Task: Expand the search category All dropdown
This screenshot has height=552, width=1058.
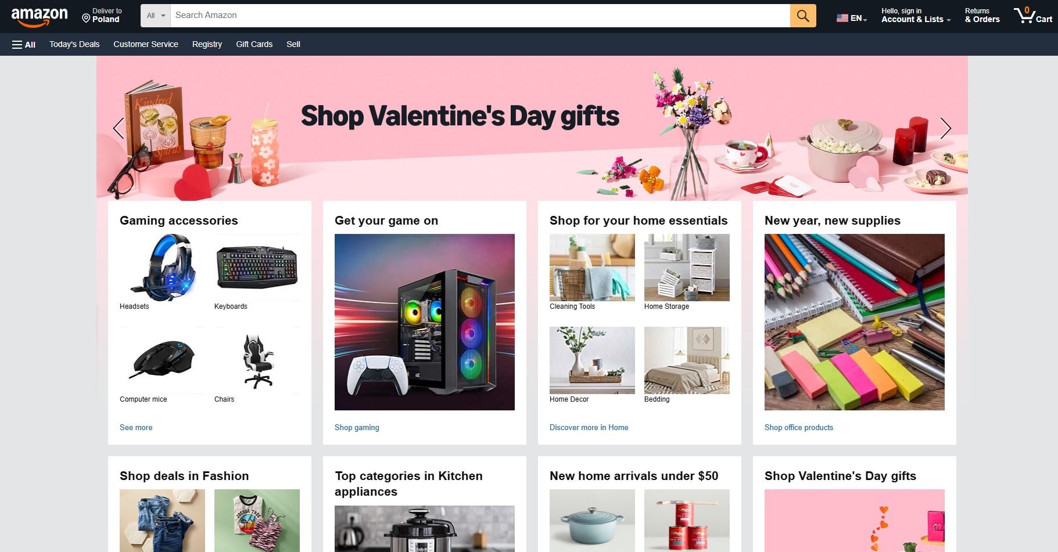Action: [x=156, y=16]
